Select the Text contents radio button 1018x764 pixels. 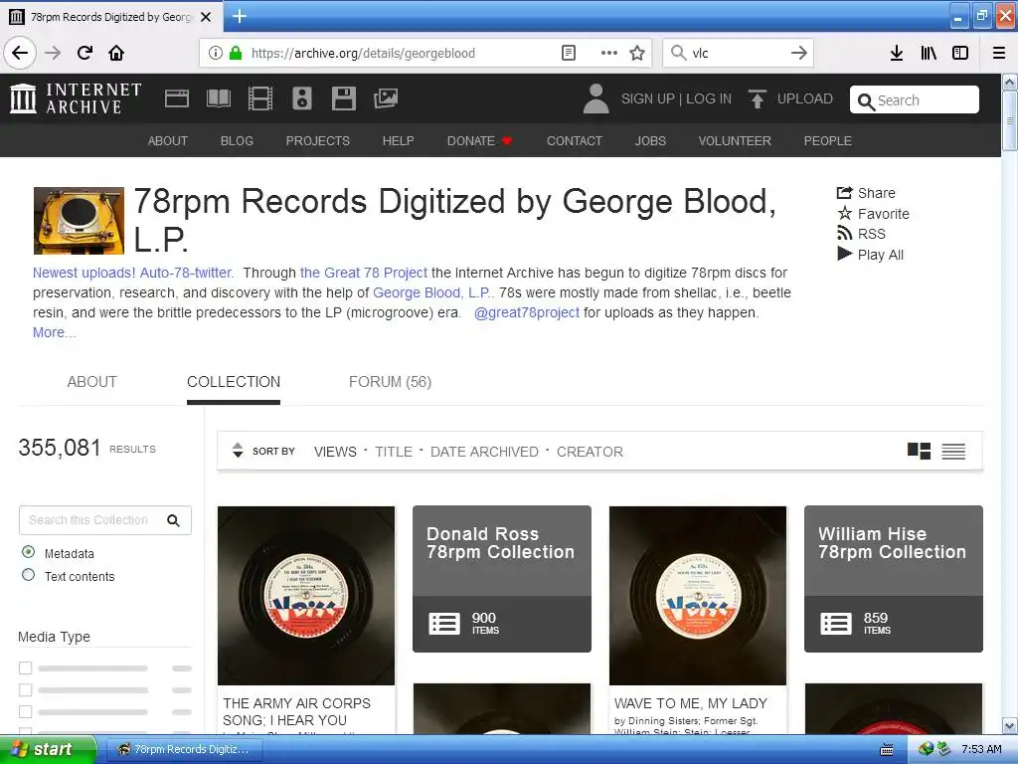coord(29,575)
